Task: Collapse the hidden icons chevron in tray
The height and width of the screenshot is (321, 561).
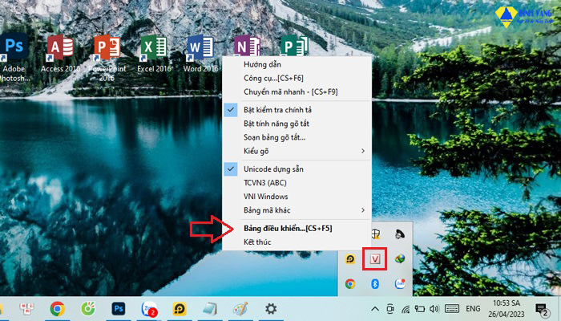Action: [375, 309]
